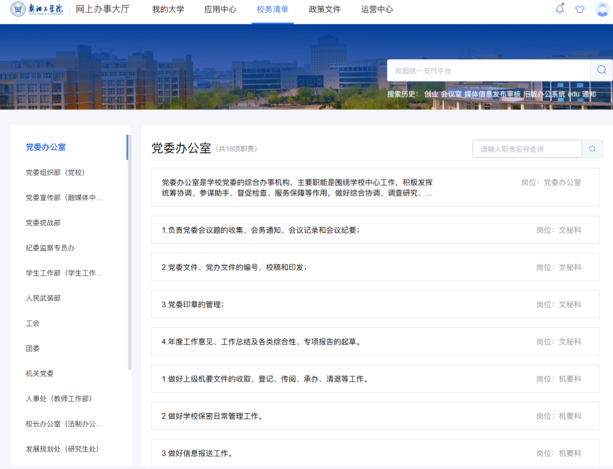The image size is (613, 469).
Task: Open 人事处（教师工作部） in sidebar
Action: coord(59,399)
